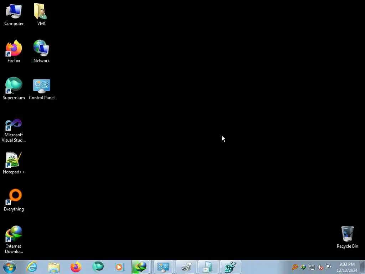Viewport: 365px width, 274px height.
Task: Open the Action Center flag icon
Action: (x=329, y=267)
